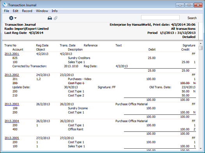The image size is (205, 153).
Task: Click the 'Old Trans. Date:' label
Action: coord(160,87)
